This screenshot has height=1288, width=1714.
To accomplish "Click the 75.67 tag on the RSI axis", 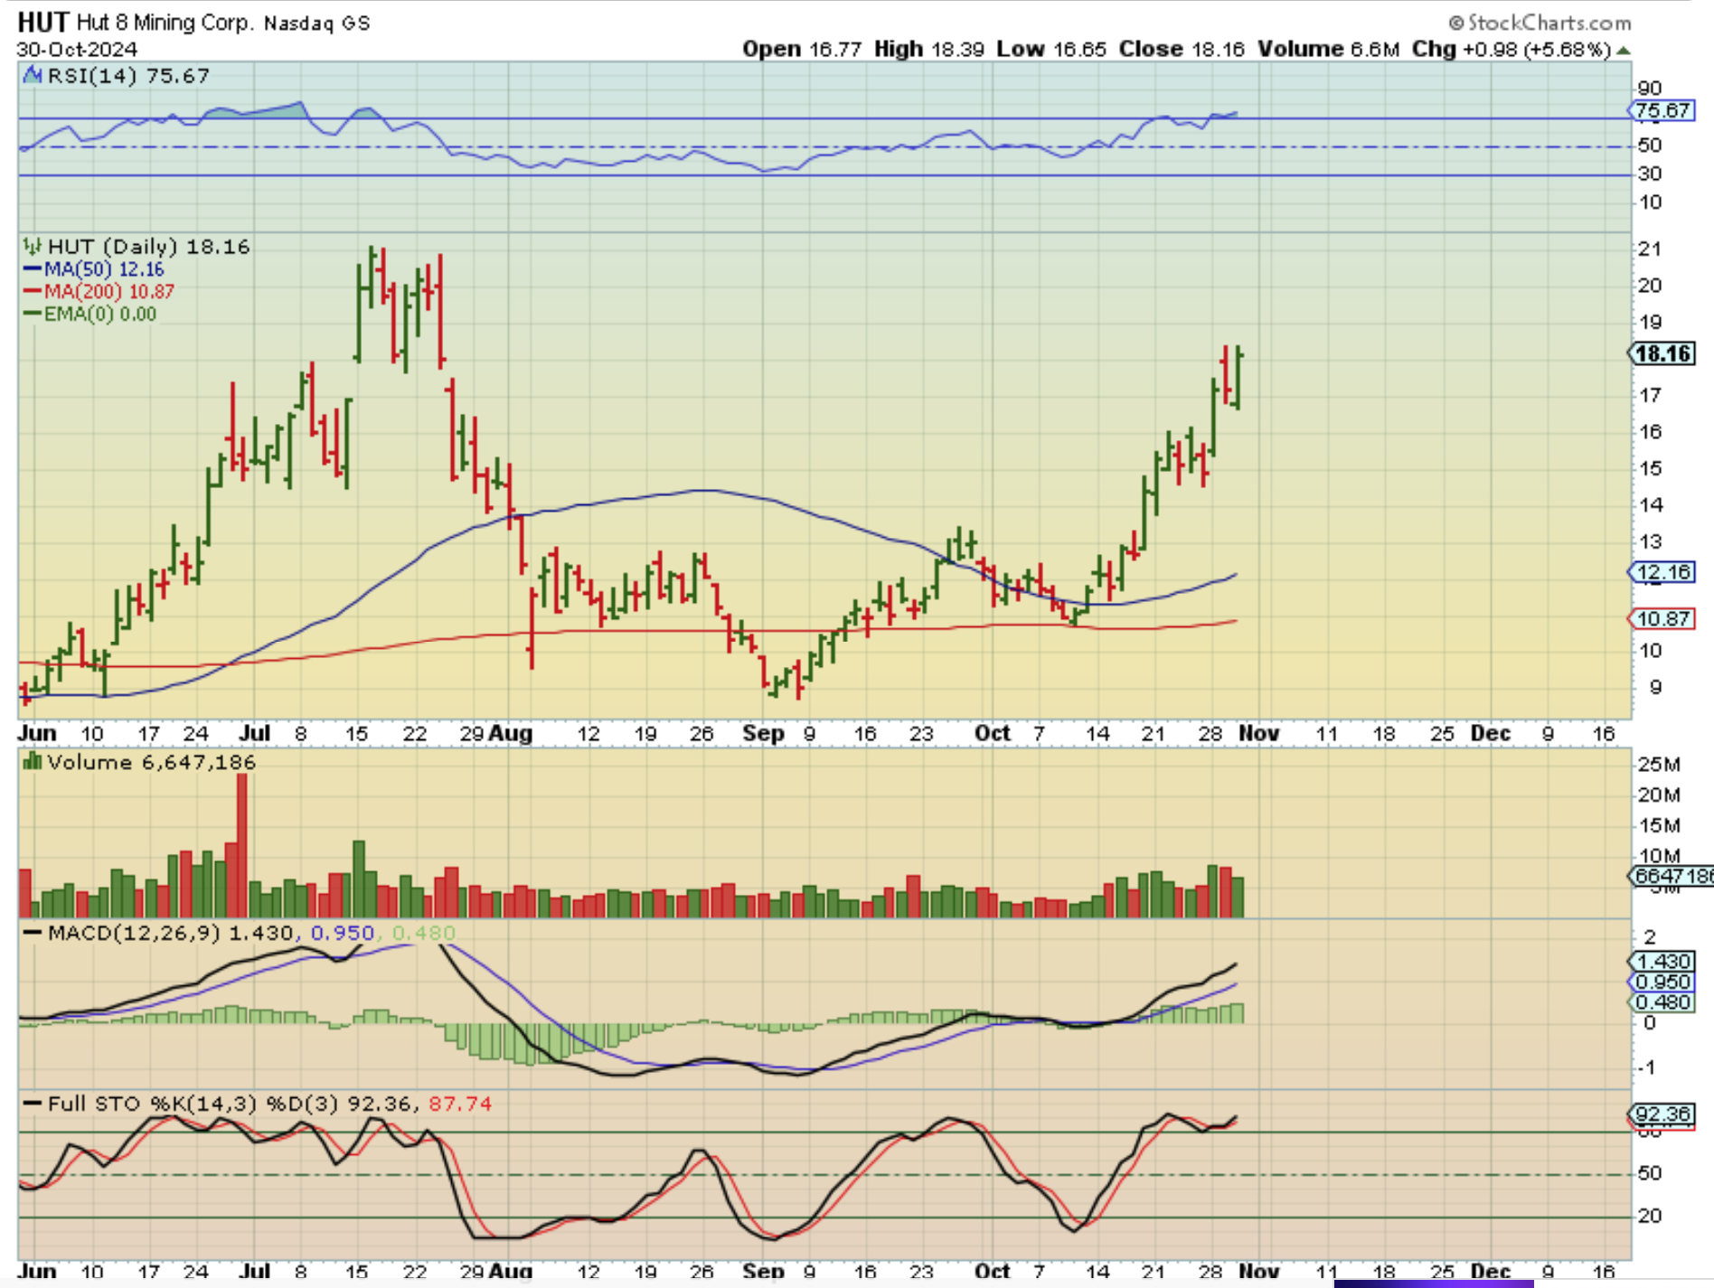I will click(1662, 110).
